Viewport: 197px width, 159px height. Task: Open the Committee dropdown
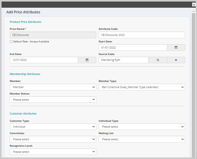tap(53, 139)
